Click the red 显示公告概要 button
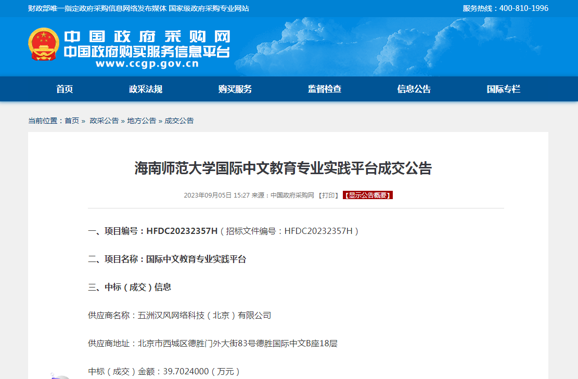 [367, 195]
